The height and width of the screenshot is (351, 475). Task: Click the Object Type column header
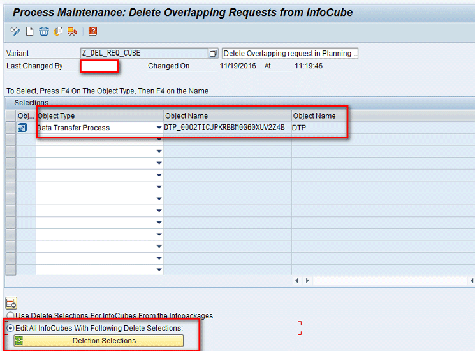coord(99,116)
